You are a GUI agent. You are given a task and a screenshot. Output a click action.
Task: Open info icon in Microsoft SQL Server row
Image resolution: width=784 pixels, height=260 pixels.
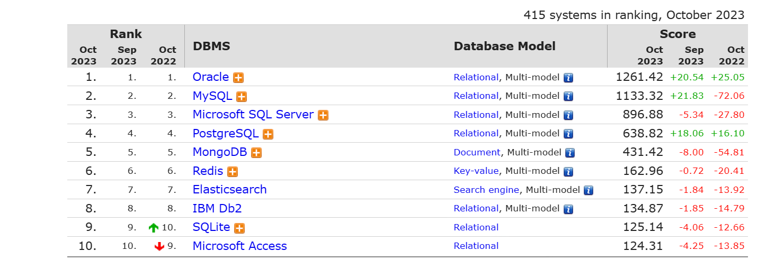pos(568,115)
